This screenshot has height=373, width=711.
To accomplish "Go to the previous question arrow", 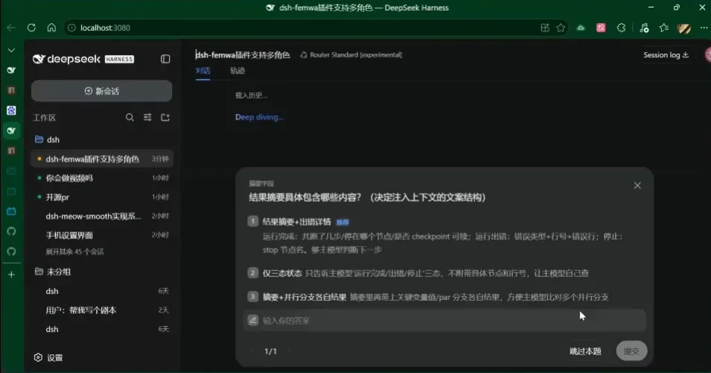I will [x=252, y=351].
